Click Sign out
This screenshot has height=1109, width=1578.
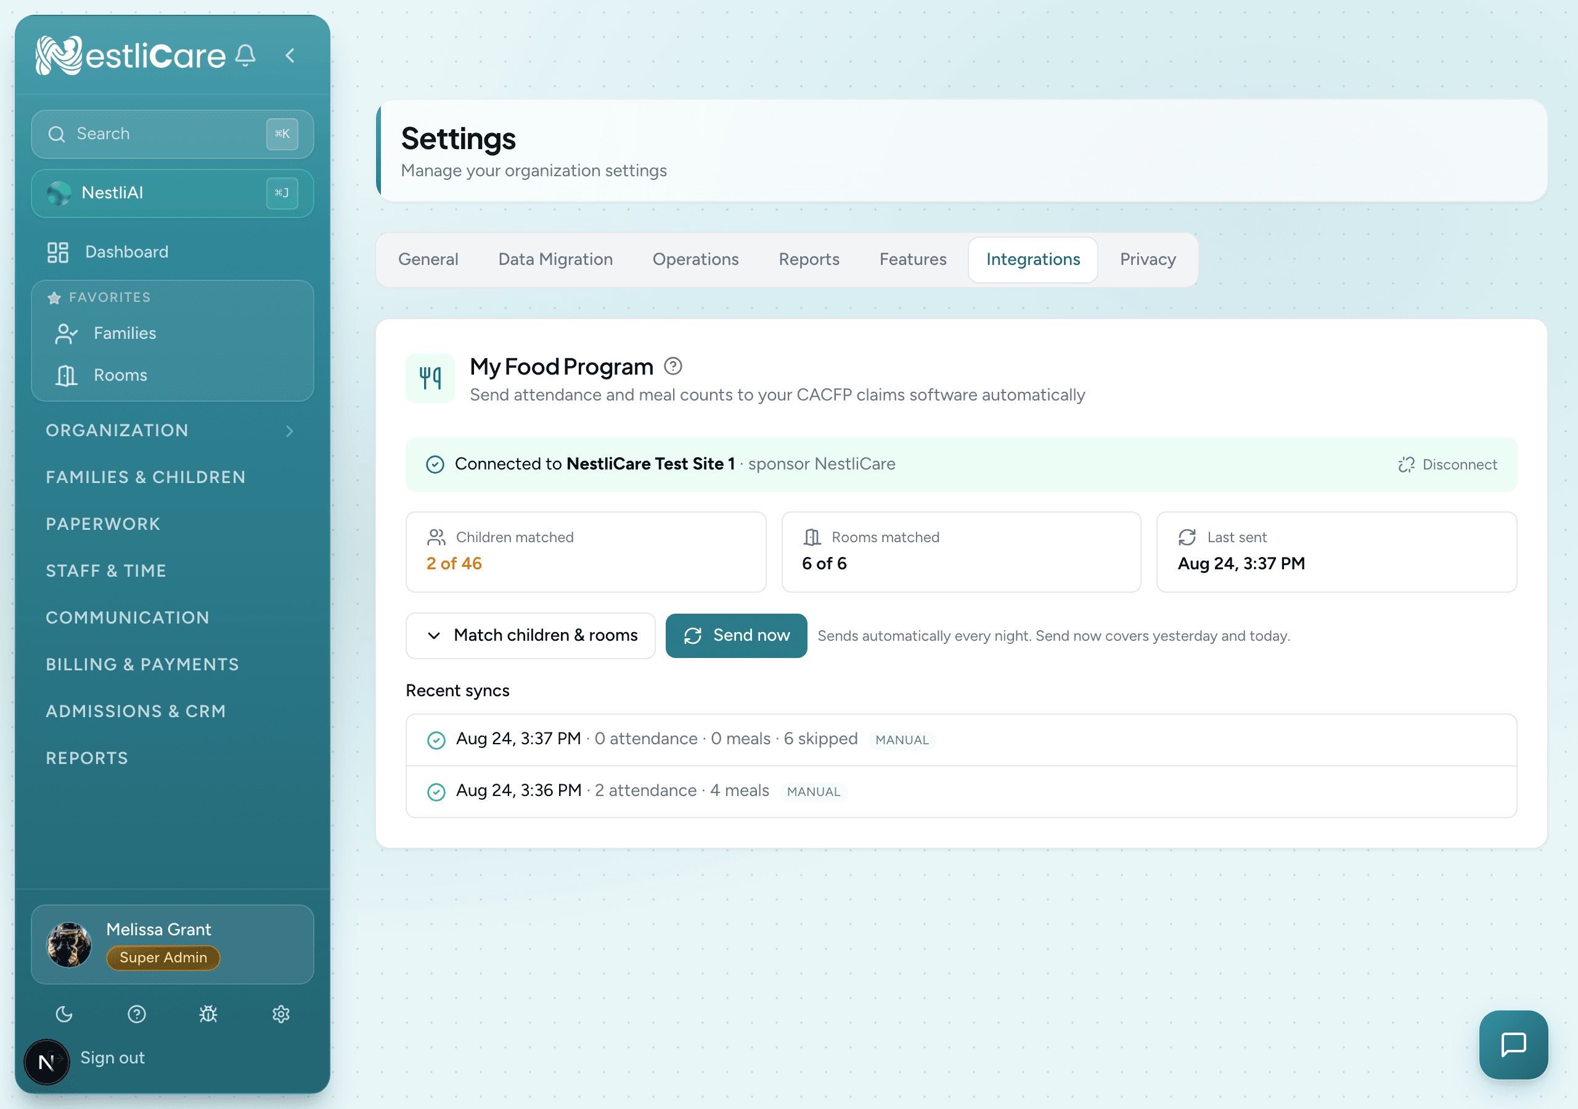pyautogui.click(x=112, y=1057)
